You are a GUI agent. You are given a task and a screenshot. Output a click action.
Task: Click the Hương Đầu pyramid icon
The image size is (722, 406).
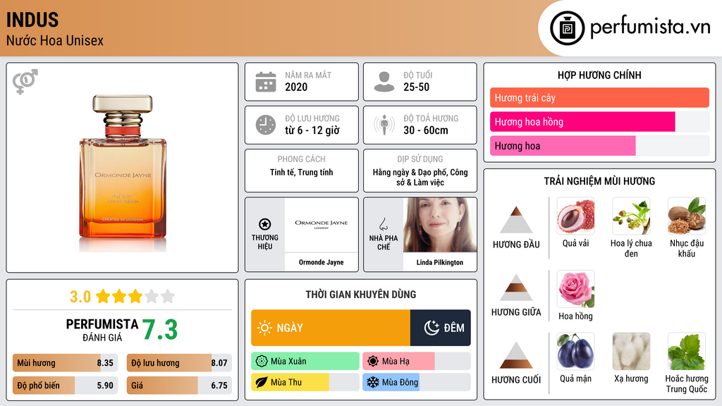point(516,220)
